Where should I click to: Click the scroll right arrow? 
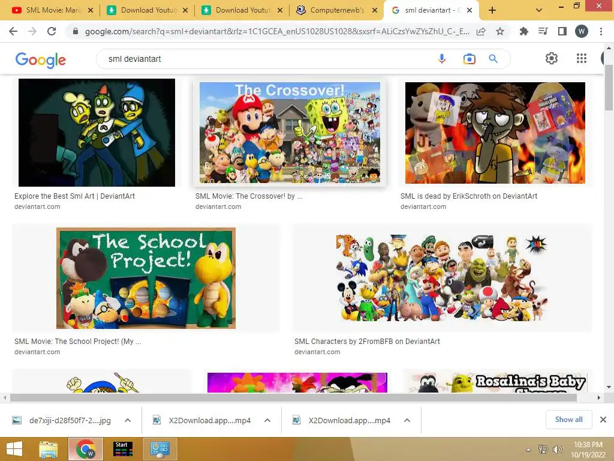point(598,397)
